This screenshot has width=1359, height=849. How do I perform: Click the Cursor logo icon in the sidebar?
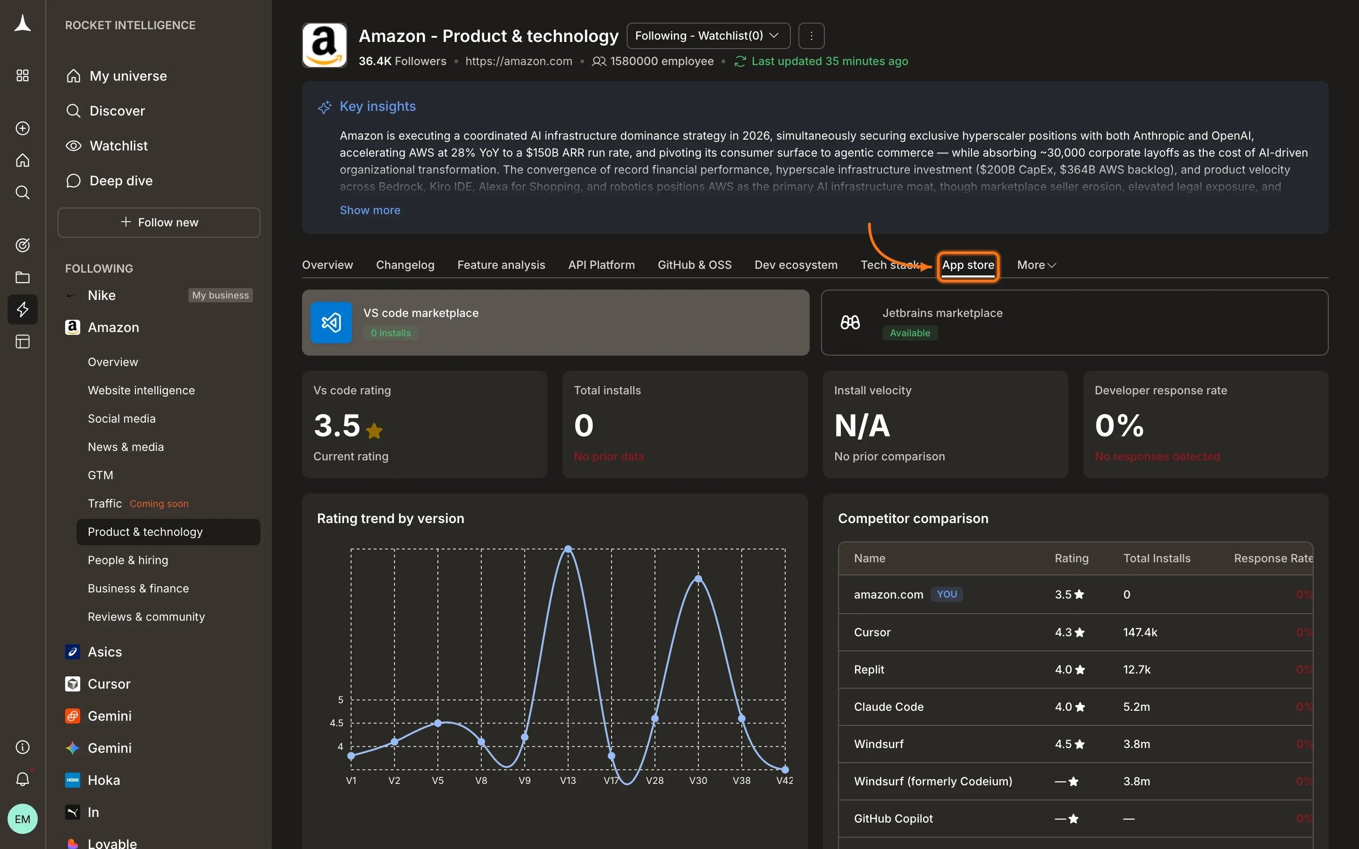[x=73, y=683]
